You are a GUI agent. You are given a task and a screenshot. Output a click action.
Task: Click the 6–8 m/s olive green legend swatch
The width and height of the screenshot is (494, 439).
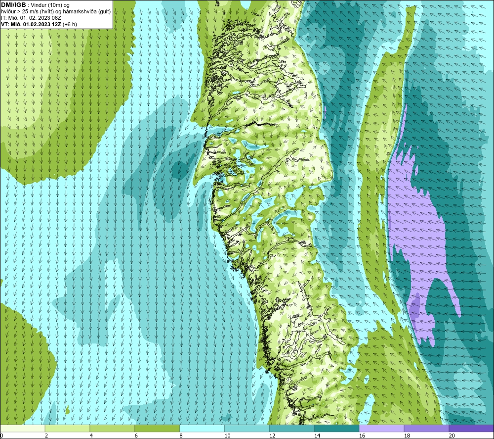157,429
